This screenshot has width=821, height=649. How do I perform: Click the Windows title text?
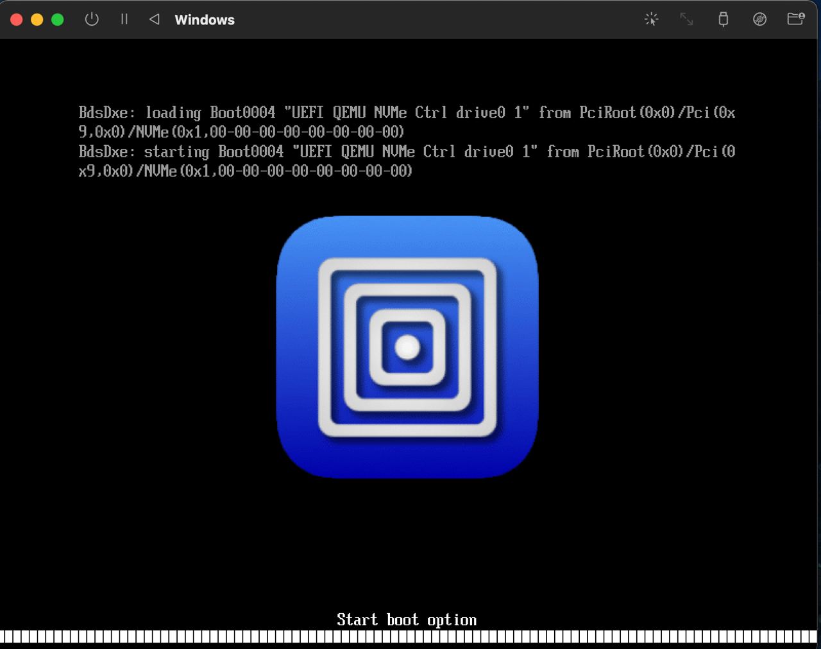205,20
